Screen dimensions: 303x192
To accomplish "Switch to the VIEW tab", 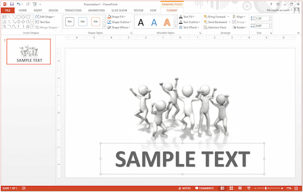I will [x=153, y=10].
